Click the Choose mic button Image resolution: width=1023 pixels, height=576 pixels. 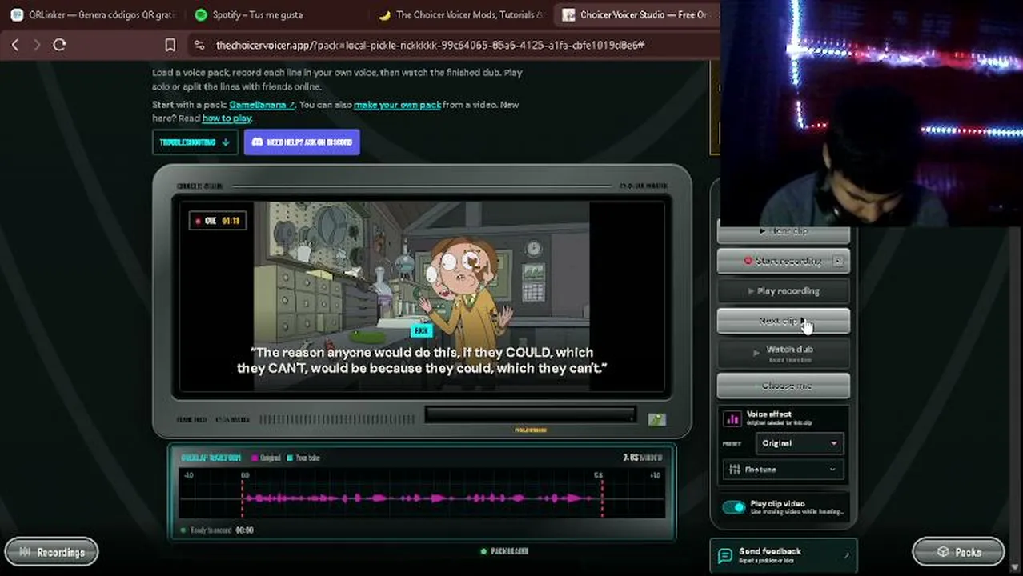tap(783, 386)
